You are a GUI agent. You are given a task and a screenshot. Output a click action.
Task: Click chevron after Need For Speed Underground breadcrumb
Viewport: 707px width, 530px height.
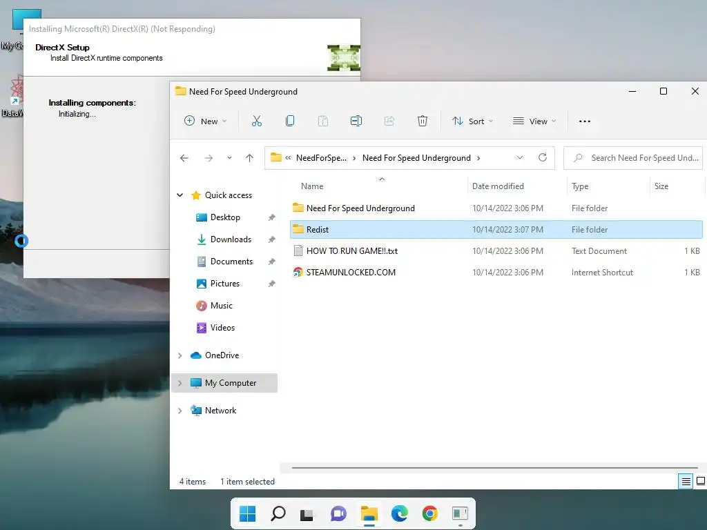[479, 158]
